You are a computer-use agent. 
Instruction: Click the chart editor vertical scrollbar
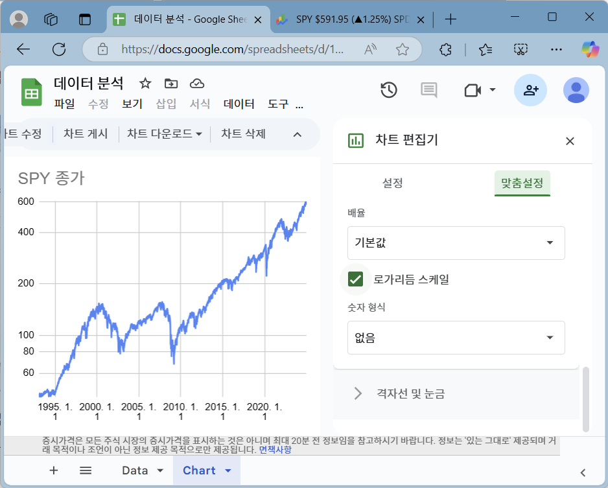(586, 399)
